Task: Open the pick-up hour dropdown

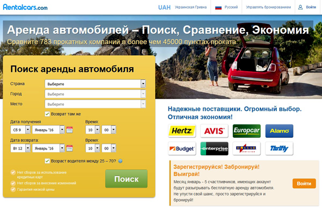Action: pos(93,130)
